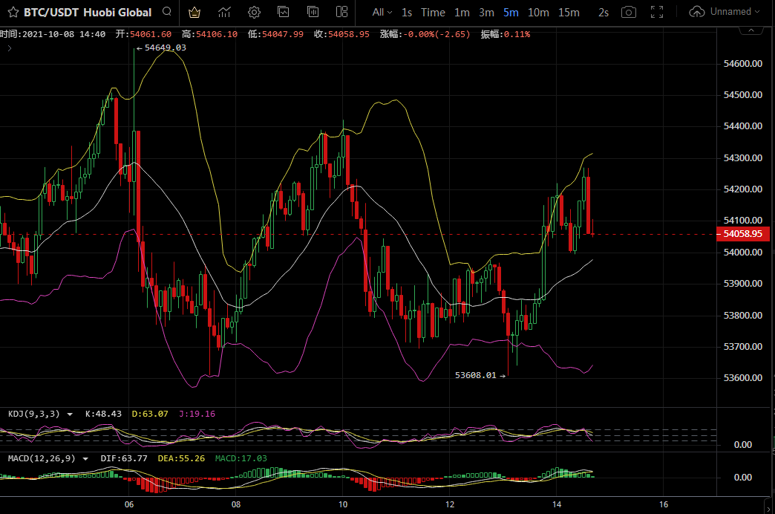The width and height of the screenshot is (775, 514).
Task: Click the crown VIP icon
Action: click(x=194, y=13)
